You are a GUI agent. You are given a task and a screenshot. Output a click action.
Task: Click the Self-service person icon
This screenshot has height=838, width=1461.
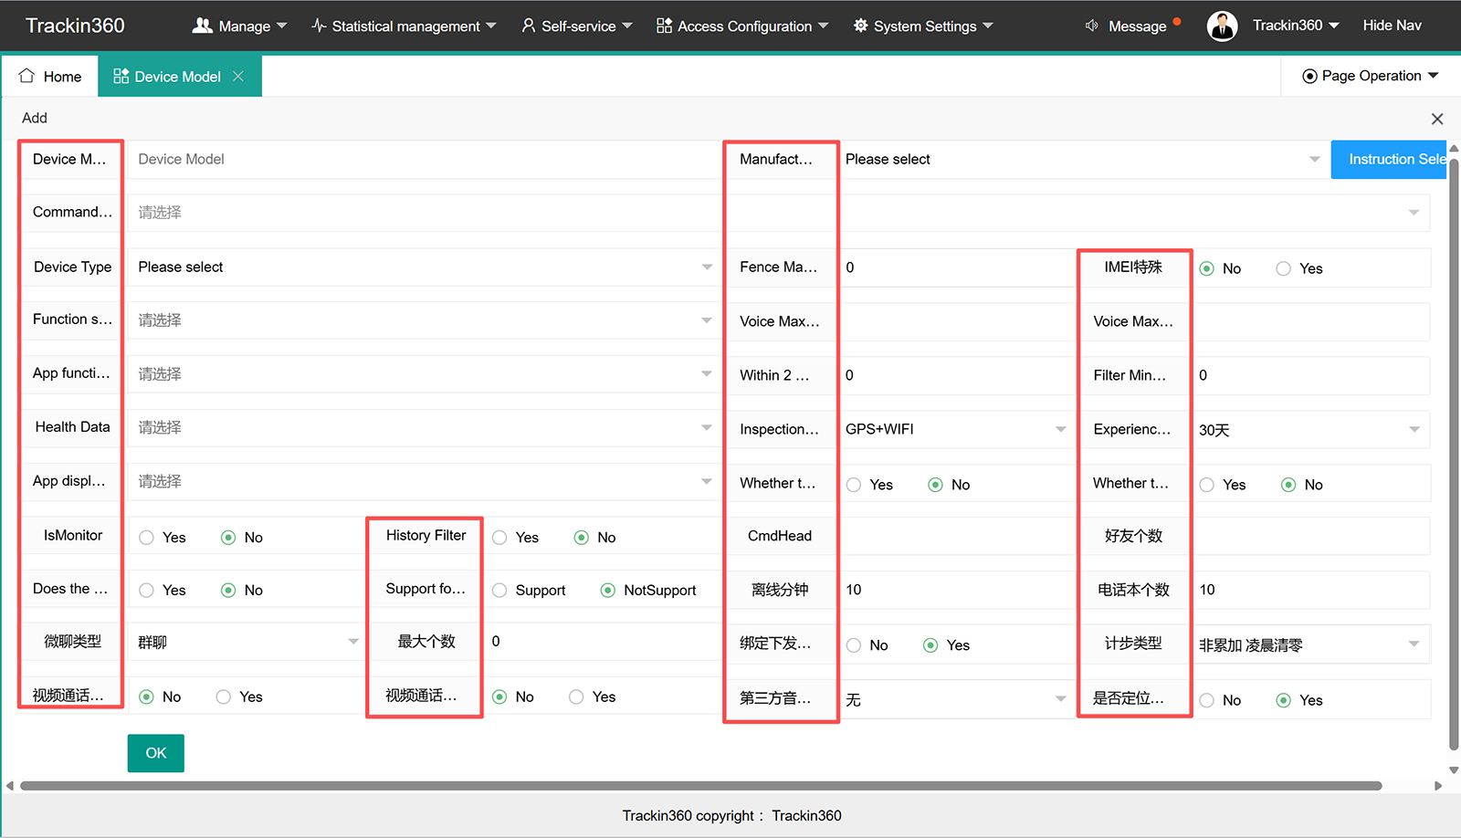528,26
